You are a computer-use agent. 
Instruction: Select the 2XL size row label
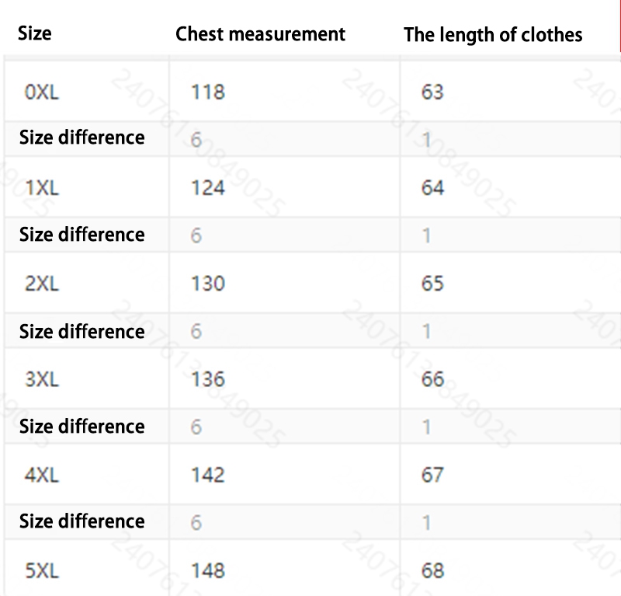[x=42, y=284]
